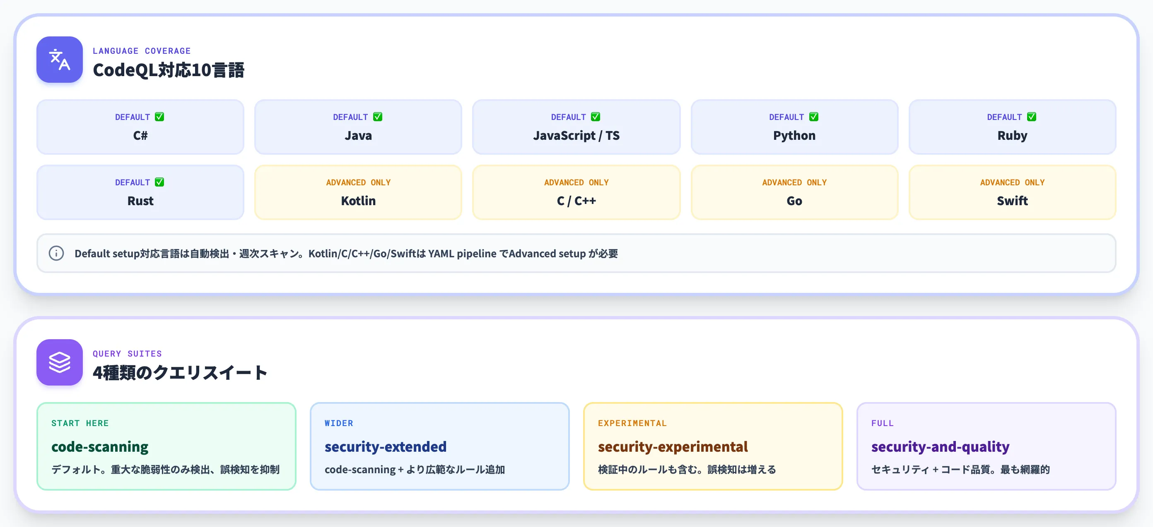This screenshot has height=527, width=1153.
Task: Select the C# language name
Action: coord(140,135)
